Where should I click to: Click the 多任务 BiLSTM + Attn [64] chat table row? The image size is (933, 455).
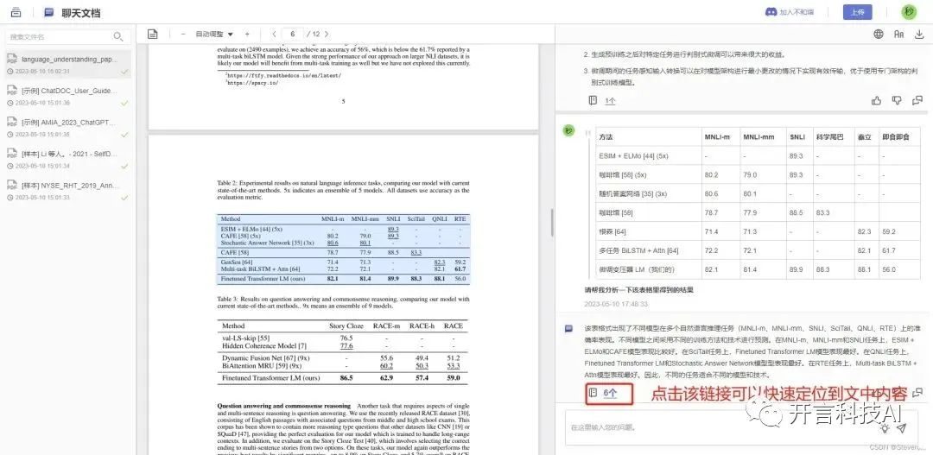point(758,250)
